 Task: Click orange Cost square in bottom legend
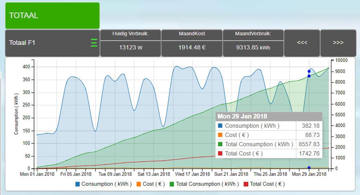tap(139, 184)
